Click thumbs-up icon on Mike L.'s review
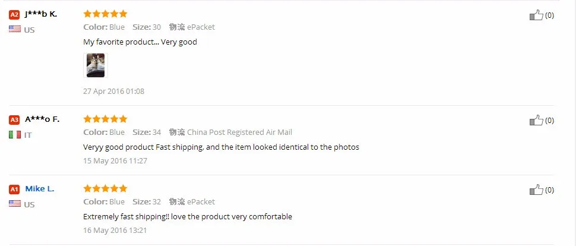Image resolution: width=576 pixels, height=246 pixels. pyautogui.click(x=536, y=190)
